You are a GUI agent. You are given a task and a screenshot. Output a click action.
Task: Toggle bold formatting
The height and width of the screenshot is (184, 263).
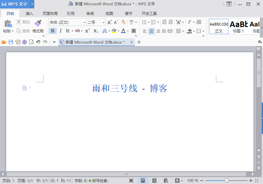[53, 31]
